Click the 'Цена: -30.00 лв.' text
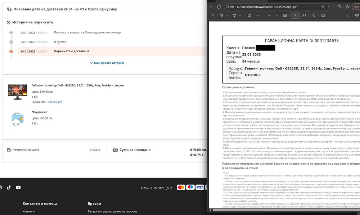 click(42, 118)
